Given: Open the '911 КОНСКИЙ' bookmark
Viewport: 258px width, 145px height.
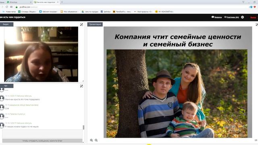Looking at the screenshot, I should point(164,12).
